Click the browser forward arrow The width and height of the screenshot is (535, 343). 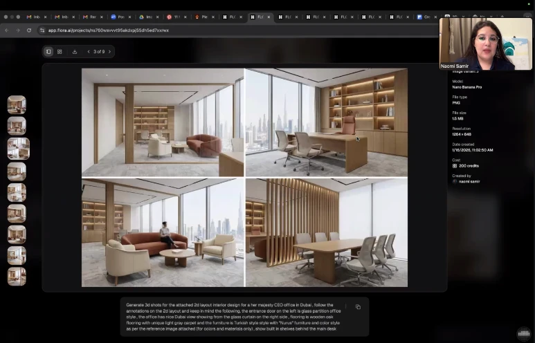tap(18, 30)
